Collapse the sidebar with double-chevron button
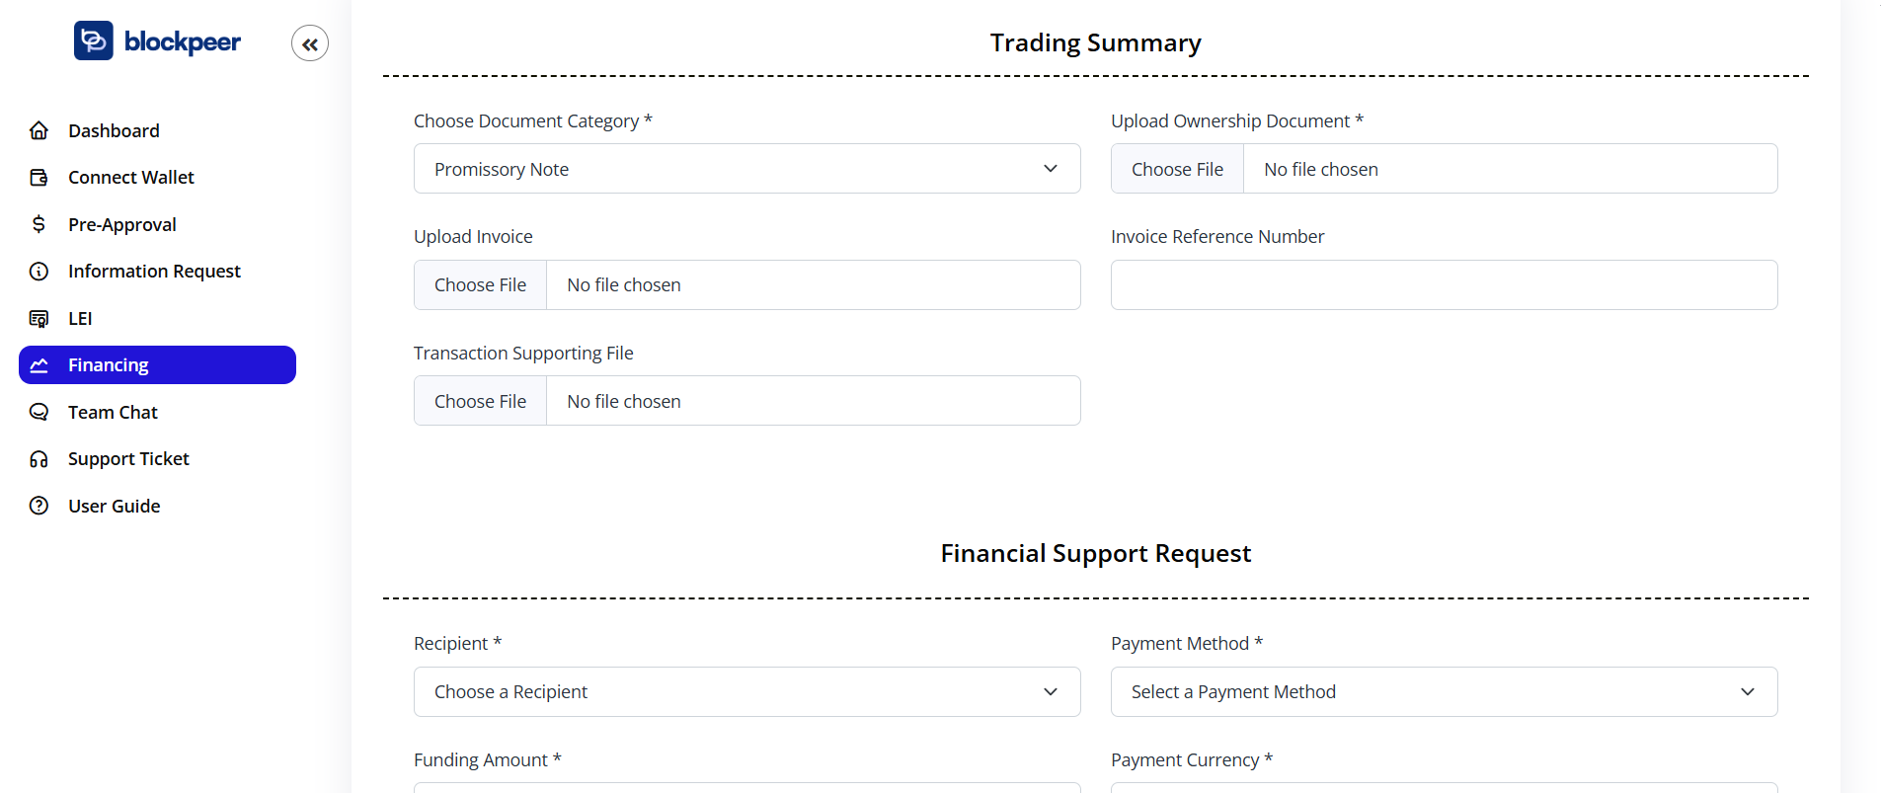 point(310,43)
